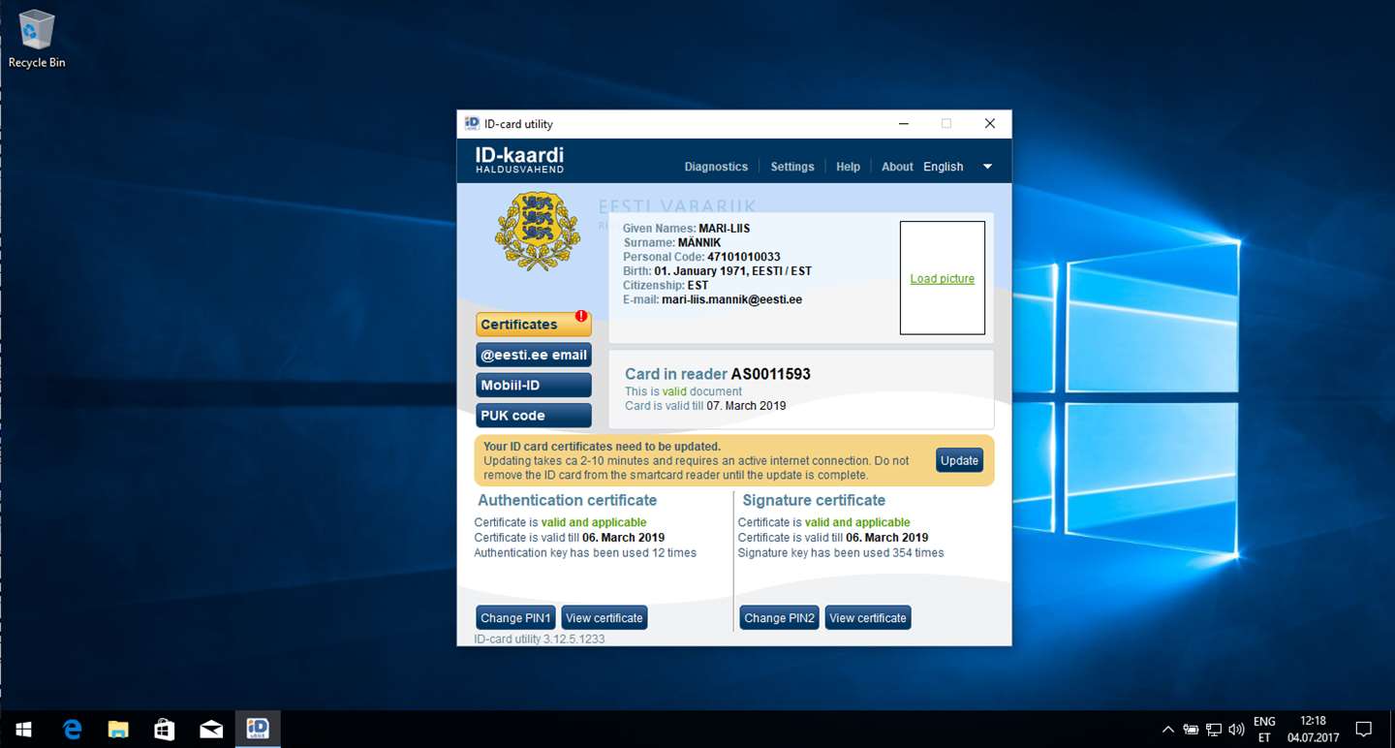Click personal code 47101010033

(x=744, y=257)
